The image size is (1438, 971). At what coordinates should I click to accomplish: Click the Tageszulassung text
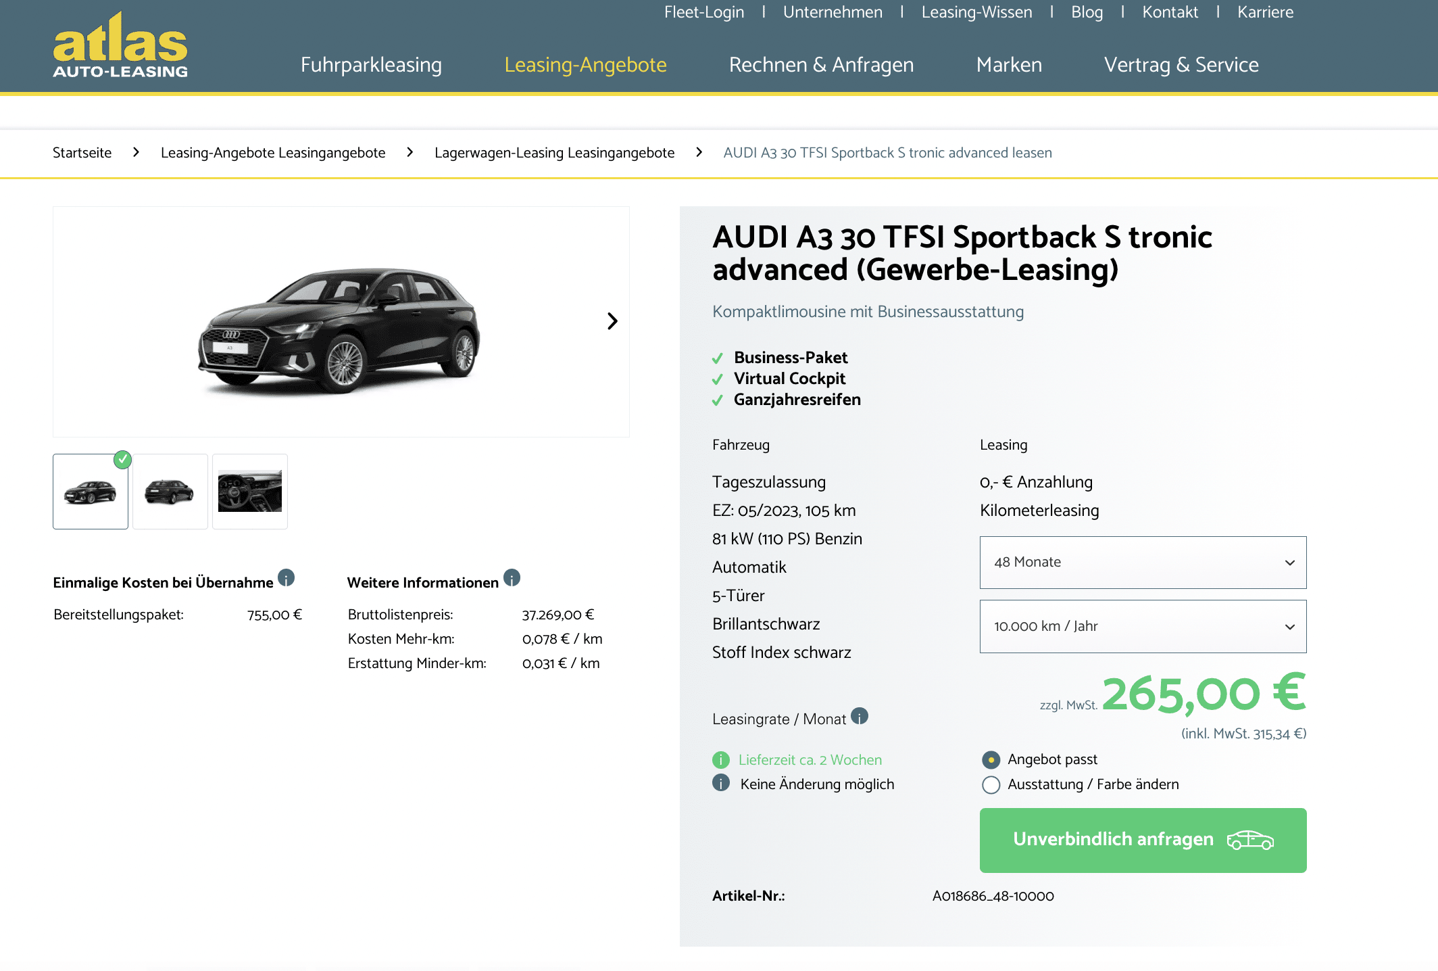click(769, 482)
